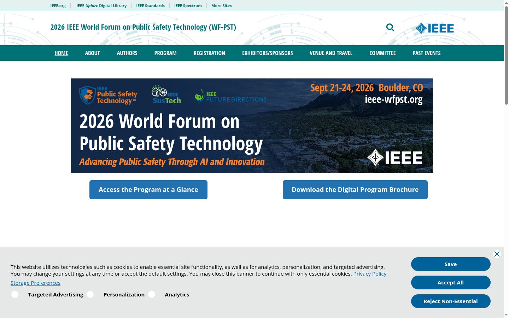509x318 pixels.
Task: Click the vertical scrollbar thumb
Action: 506,56
